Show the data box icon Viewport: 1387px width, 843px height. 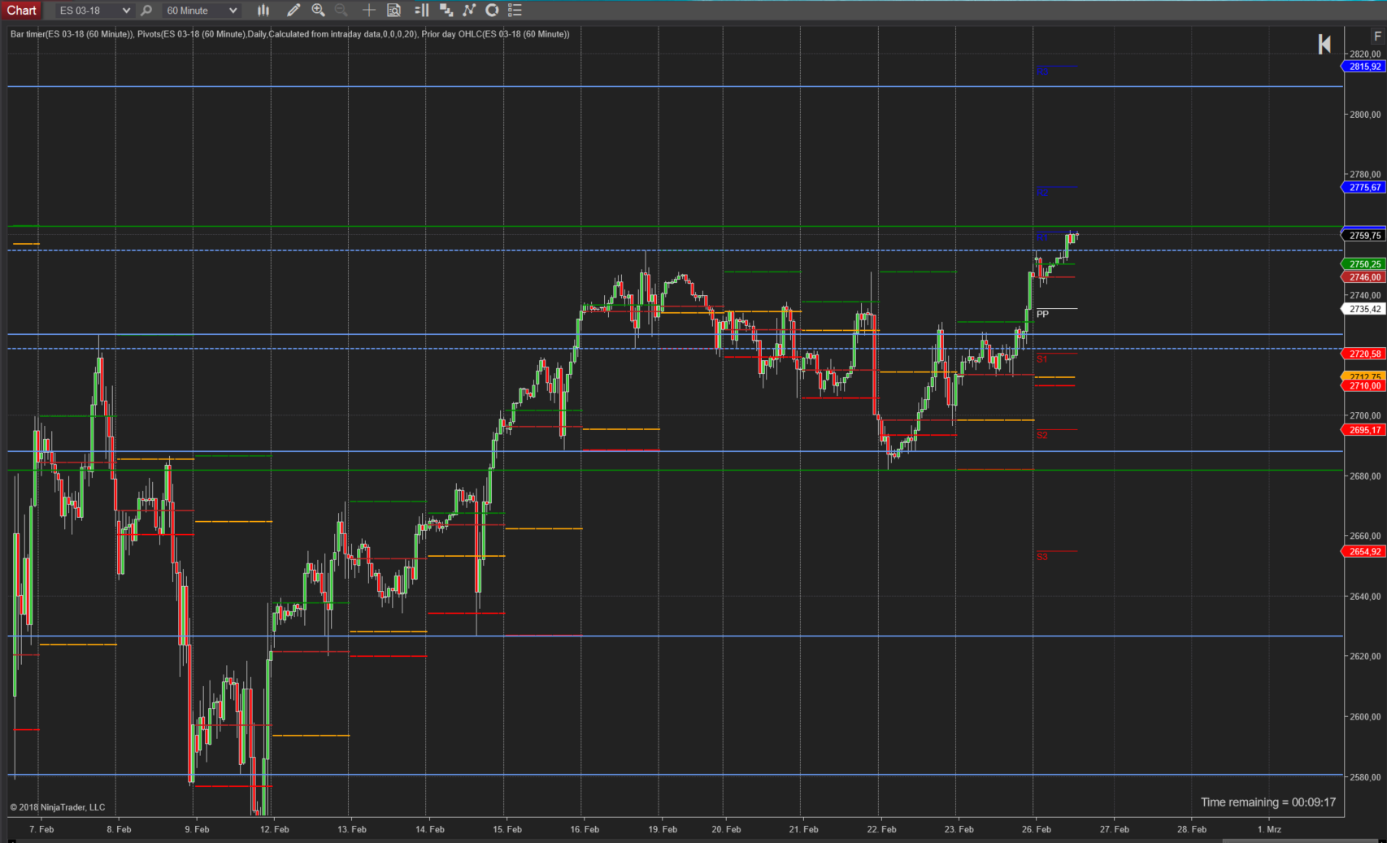[x=393, y=11]
